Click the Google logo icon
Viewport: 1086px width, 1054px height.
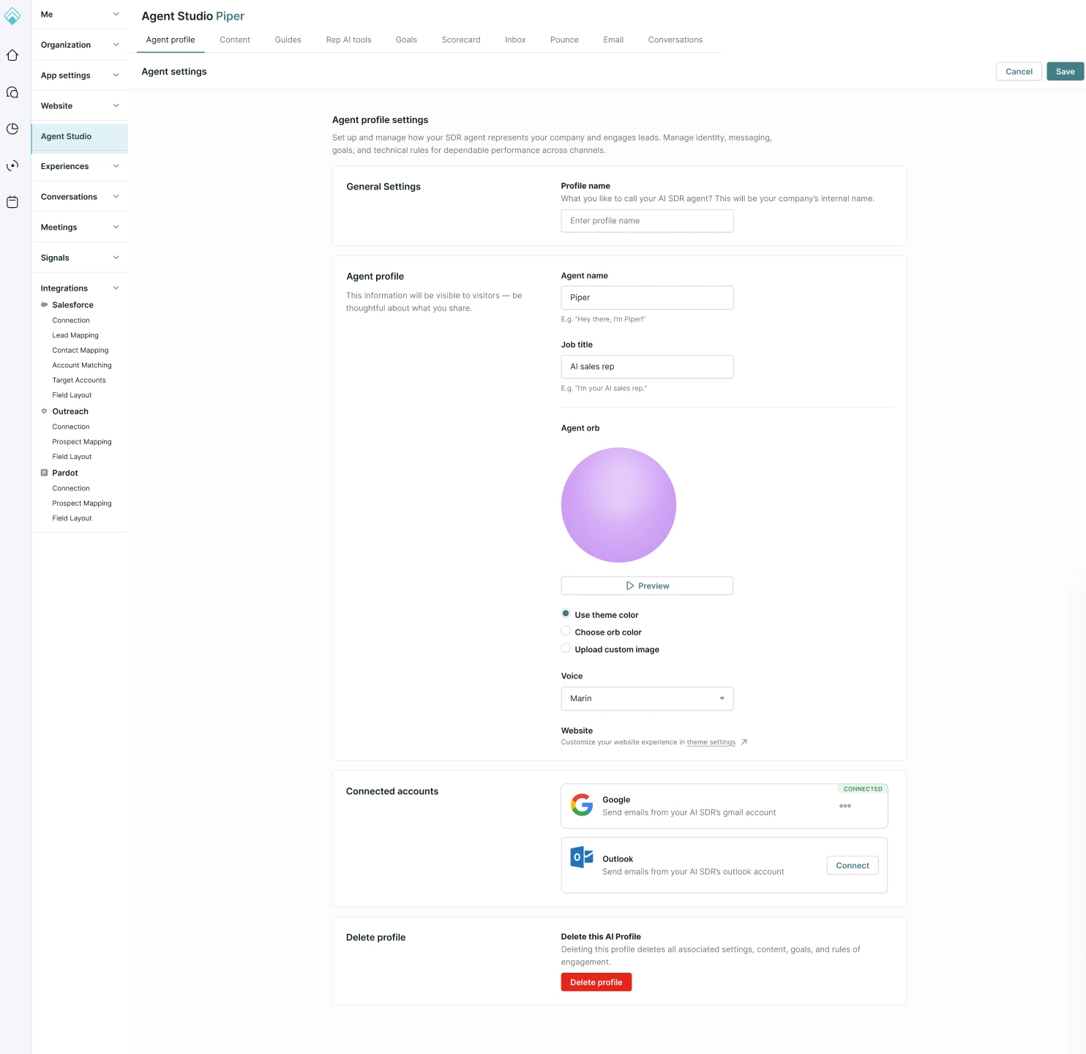coord(582,805)
